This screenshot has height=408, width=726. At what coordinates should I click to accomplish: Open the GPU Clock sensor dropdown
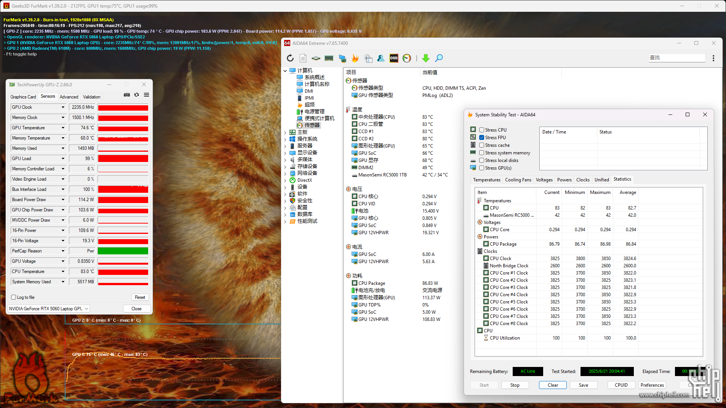click(x=63, y=107)
